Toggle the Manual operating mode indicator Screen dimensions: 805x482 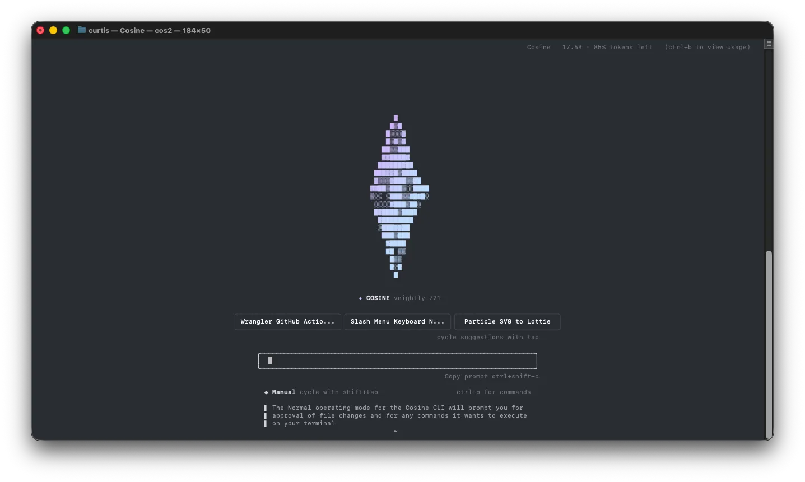(283, 392)
